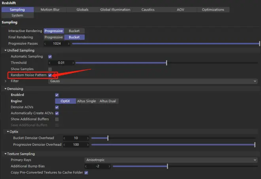The image size is (261, 179).
Task: Click the Progressive Passes value field
Action: point(57,44)
